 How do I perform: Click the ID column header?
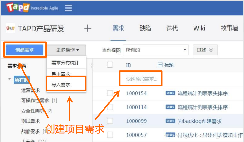click(129, 65)
